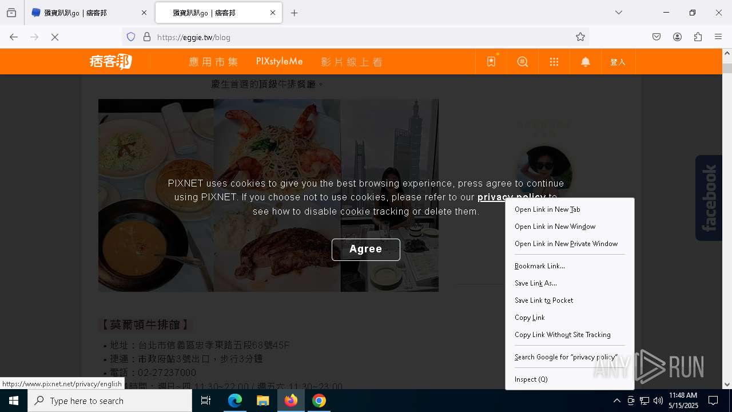This screenshot has width=732, height=412.
Task: Choose Save Link As from context menu
Action: coord(570,283)
